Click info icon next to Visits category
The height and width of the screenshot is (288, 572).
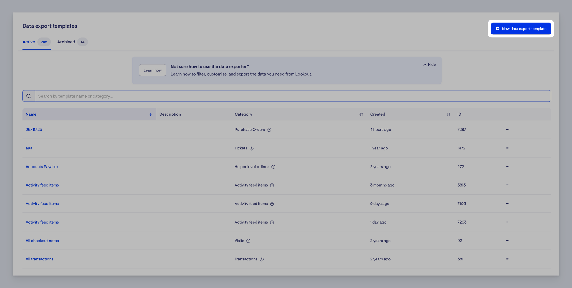tap(248, 241)
